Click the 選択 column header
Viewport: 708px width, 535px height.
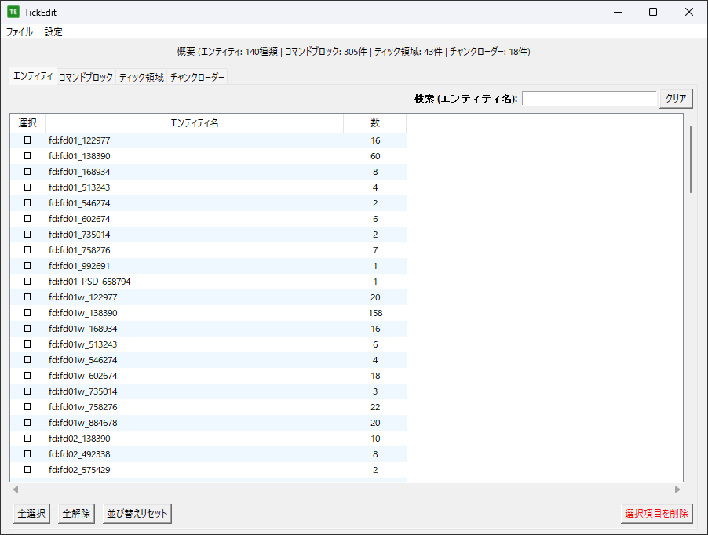click(27, 123)
